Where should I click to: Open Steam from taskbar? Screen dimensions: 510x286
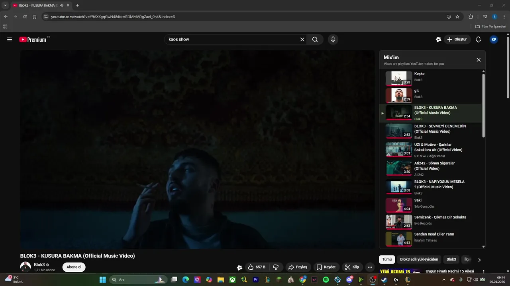click(x=384, y=280)
